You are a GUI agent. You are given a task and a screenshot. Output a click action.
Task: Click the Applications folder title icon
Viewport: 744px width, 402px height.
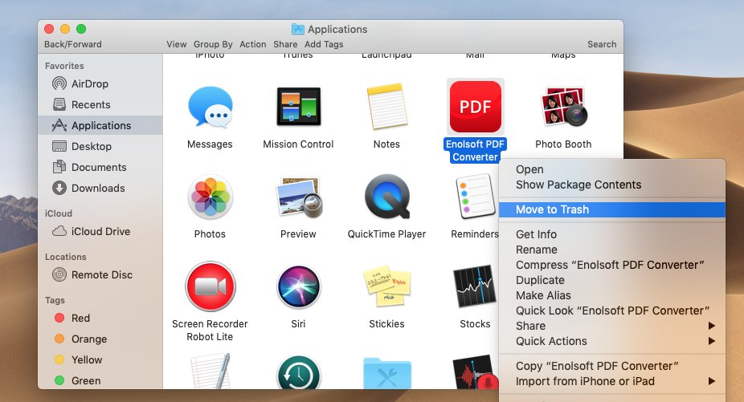pos(298,29)
